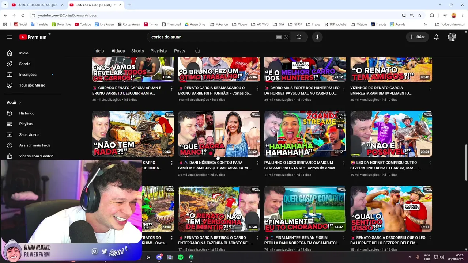
Task: Bookmark this page with the star icon
Action: coord(420,15)
